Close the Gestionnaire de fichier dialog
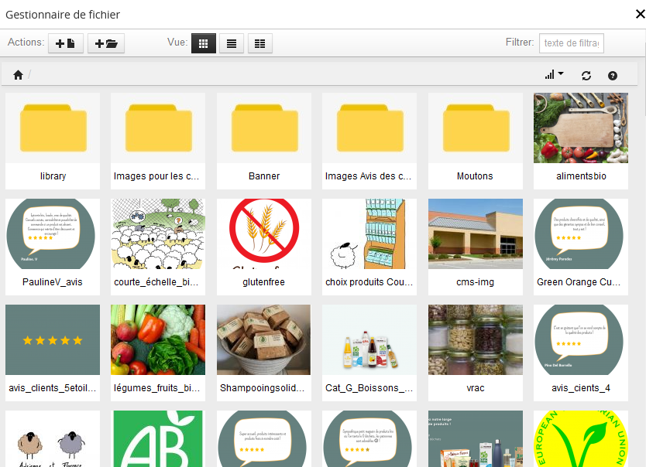Screen dimensions: 646x467 point(641,14)
